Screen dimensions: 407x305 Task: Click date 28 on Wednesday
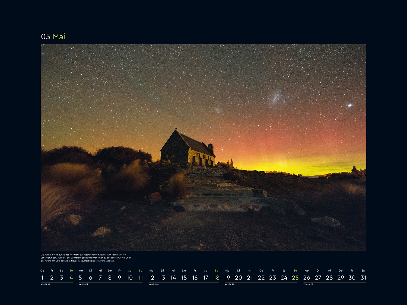329,278
